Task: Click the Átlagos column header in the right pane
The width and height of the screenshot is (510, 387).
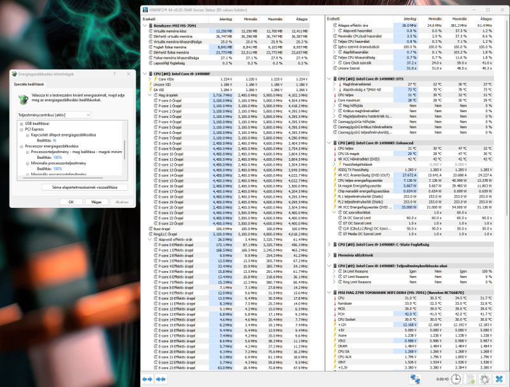Action: (486, 19)
